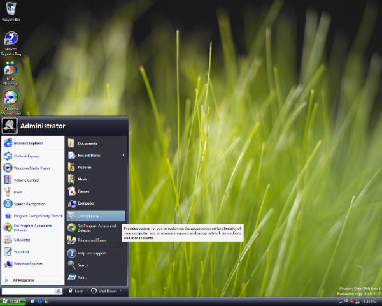Click the Lock button

[75, 291]
